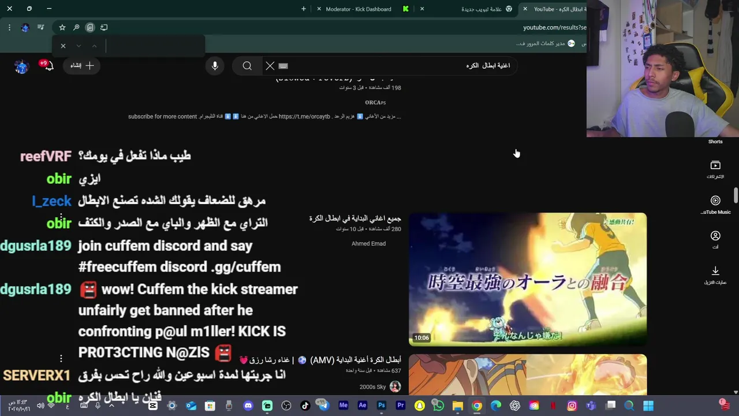Open the Windows Start button in the taskbar
This screenshot has width=739, height=416.
[x=648, y=406]
